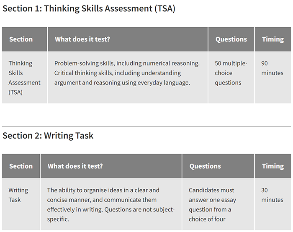Screen dimensions: 293x232
Task: Click the Problem-solving skills sentence
Action: point(127,63)
